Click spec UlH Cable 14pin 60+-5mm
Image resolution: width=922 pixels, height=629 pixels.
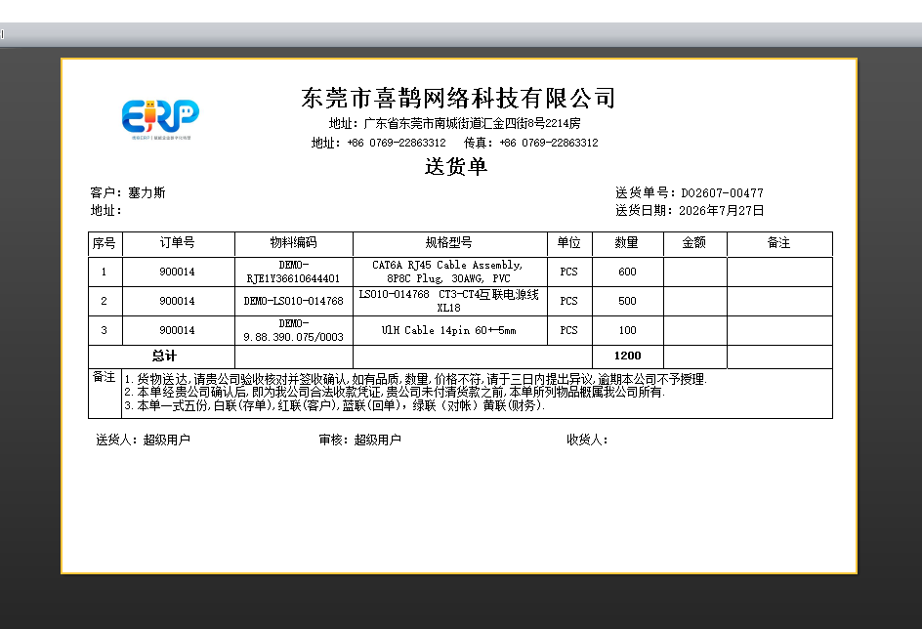pyautogui.click(x=448, y=330)
